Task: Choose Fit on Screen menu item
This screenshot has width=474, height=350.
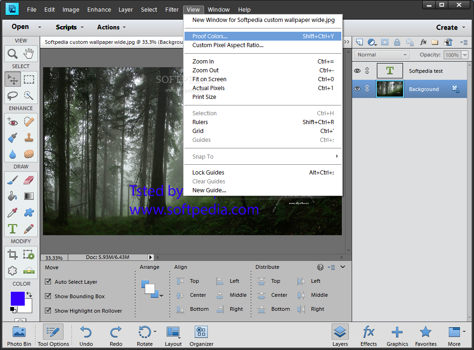Action: click(263, 79)
